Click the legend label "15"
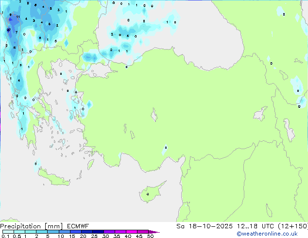The image size is (308, 238). [72, 236]
